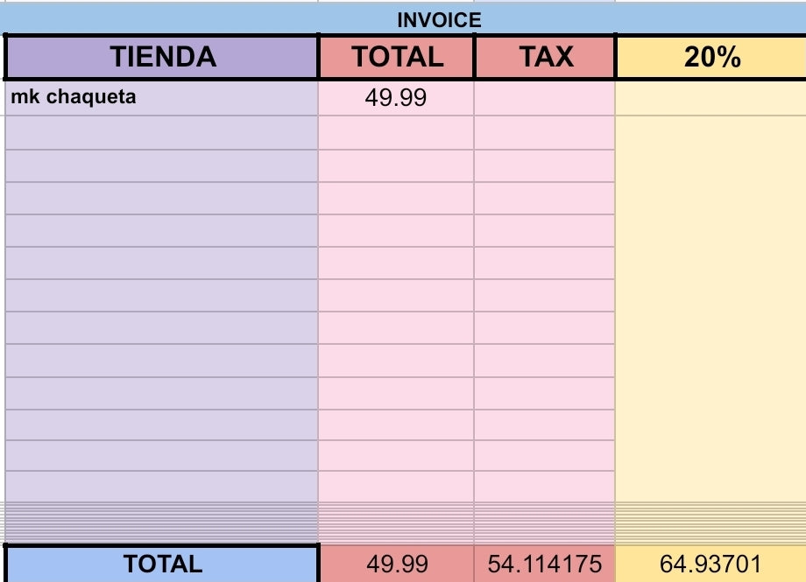
Task: Click the TAX column header cell
Action: point(545,58)
